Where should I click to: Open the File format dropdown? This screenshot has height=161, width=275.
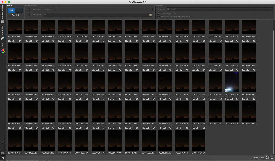(x=219, y=9)
